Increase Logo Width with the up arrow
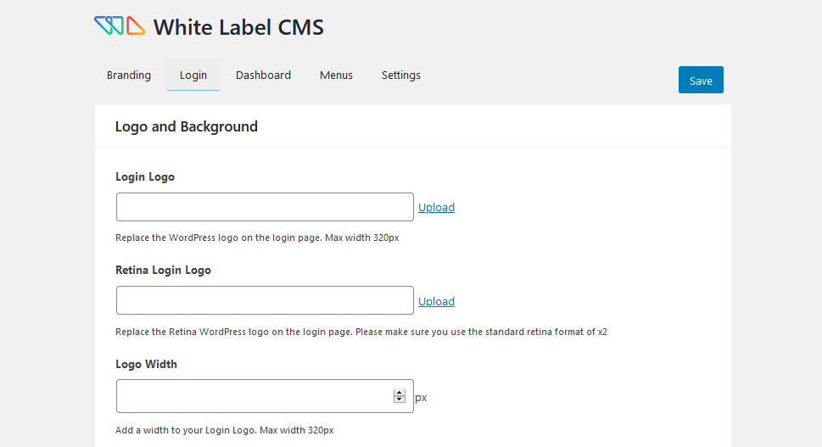This screenshot has height=447, width=822. (400, 393)
